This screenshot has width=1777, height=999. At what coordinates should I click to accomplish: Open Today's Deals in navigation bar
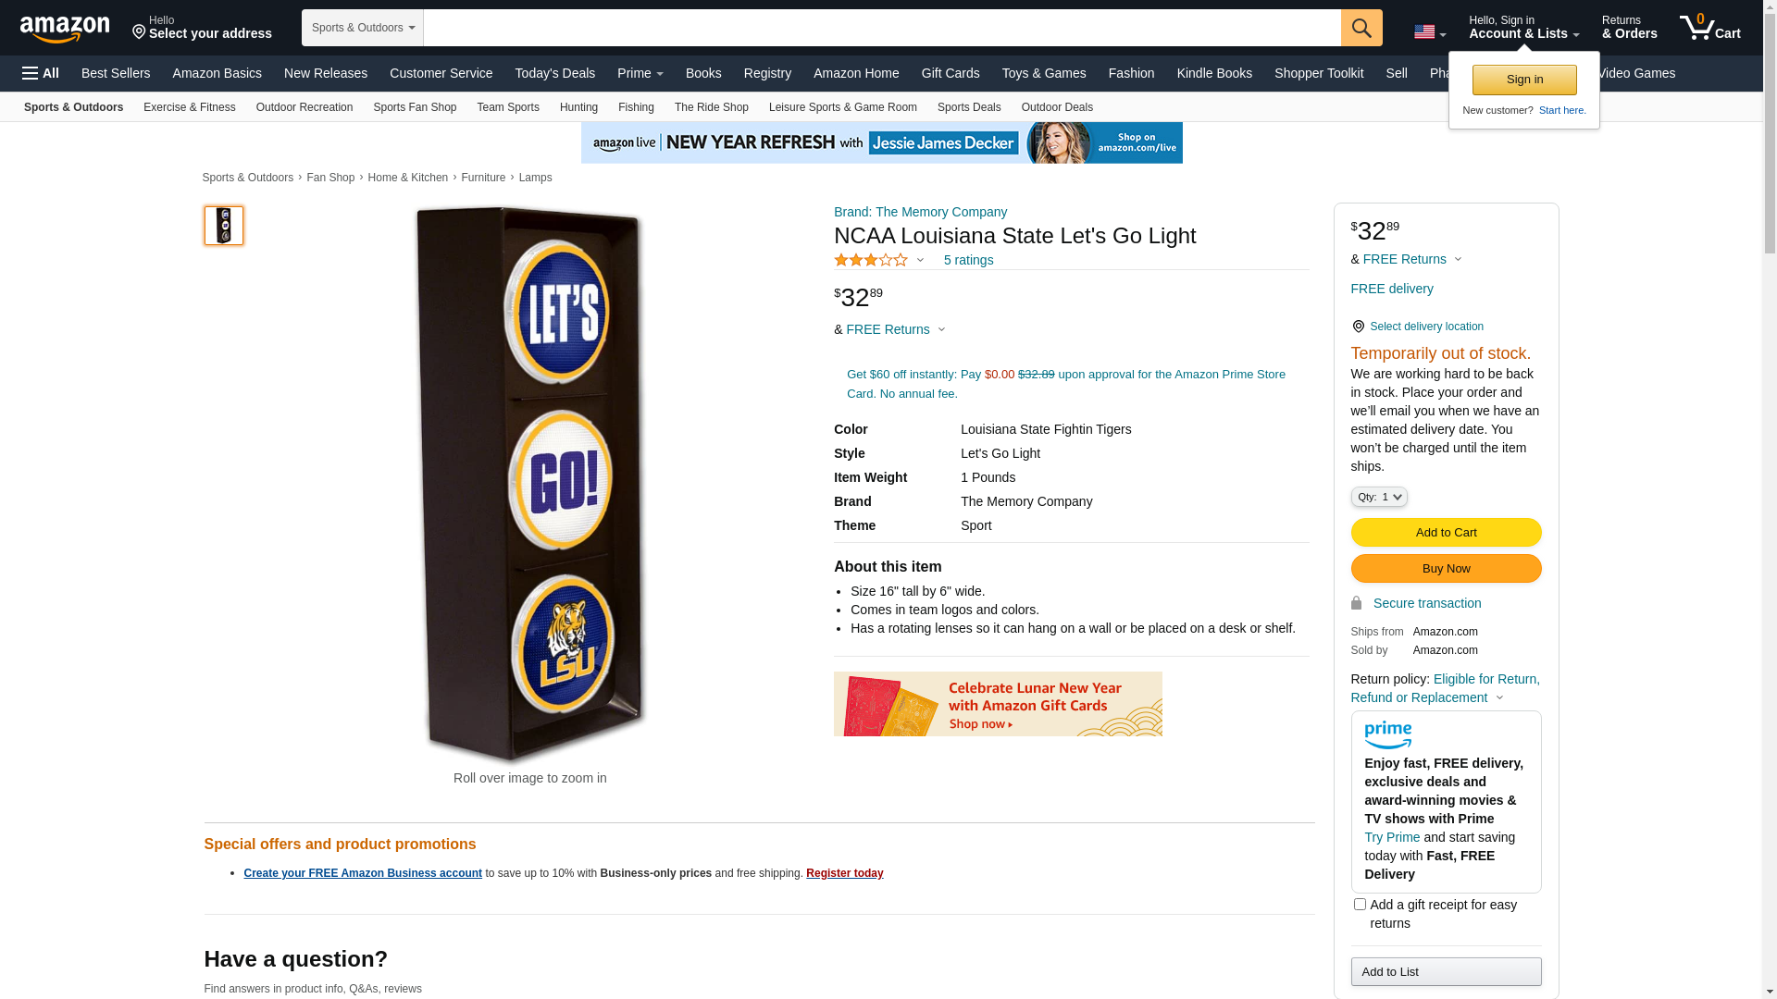554,73
